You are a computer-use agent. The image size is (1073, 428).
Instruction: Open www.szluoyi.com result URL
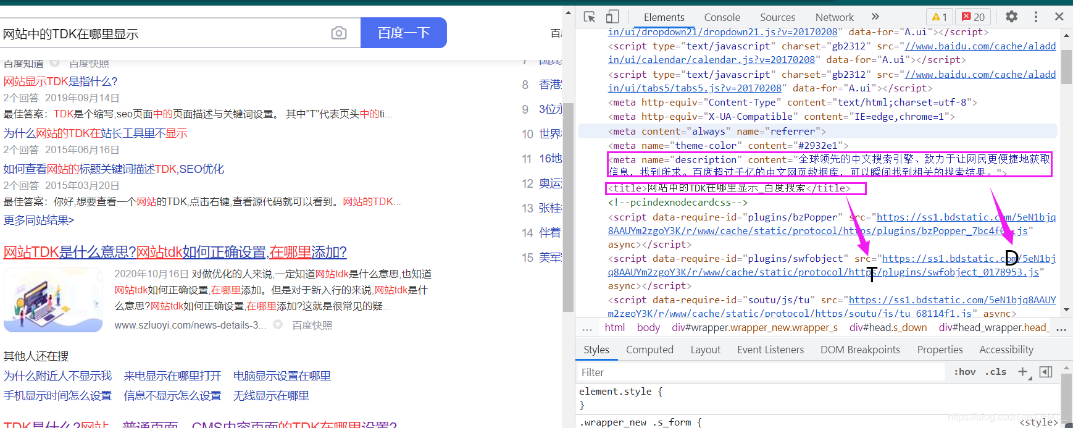(x=190, y=325)
